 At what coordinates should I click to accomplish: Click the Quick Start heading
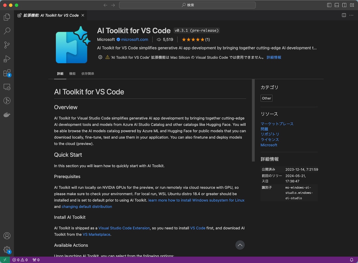tap(68, 155)
